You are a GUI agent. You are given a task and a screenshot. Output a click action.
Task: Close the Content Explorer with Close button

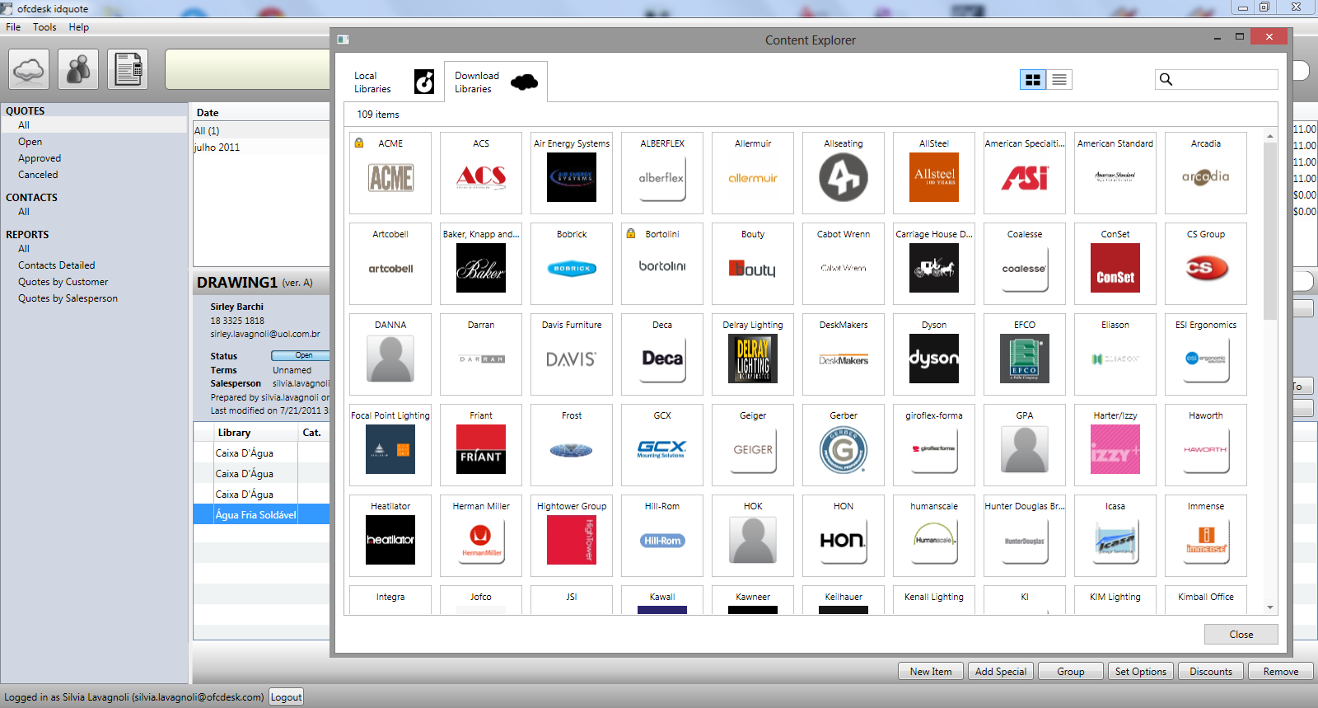tap(1241, 634)
